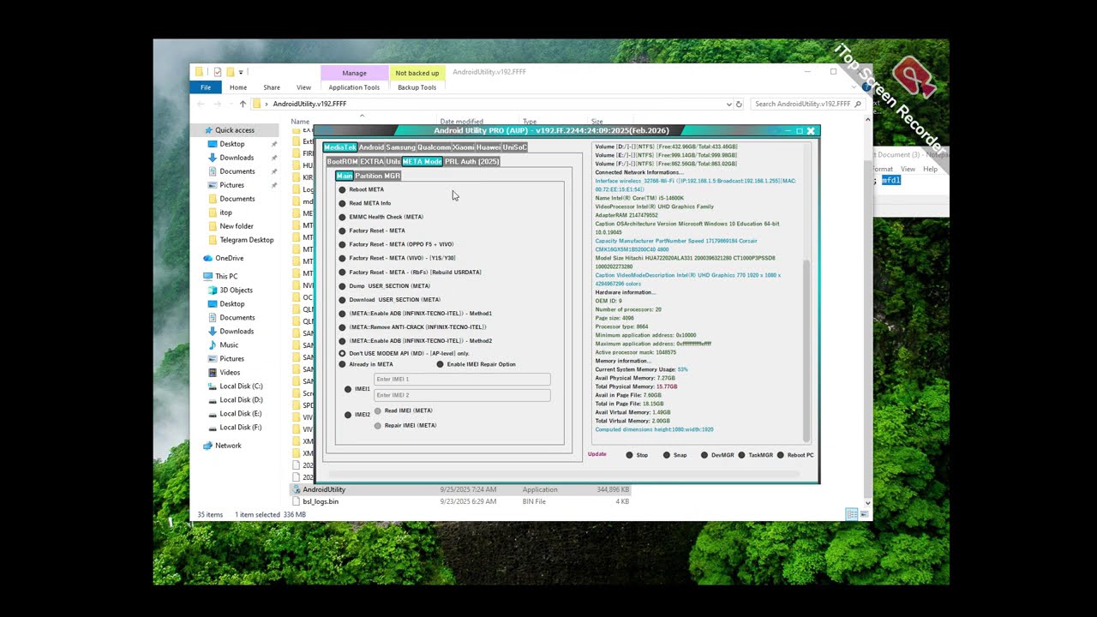Click the 3D Objects icon
Screen dimensions: 1097x617
pos(213,291)
